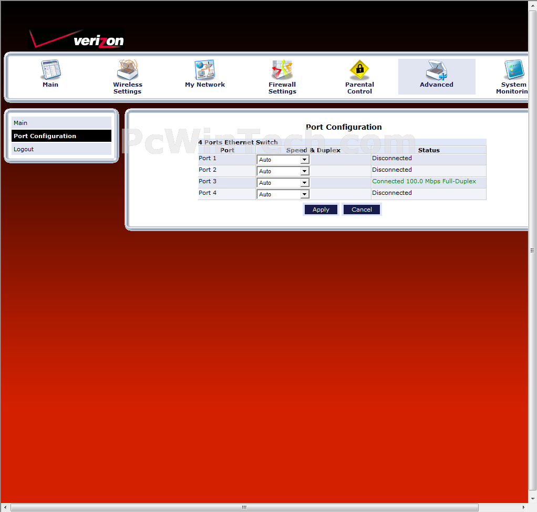The width and height of the screenshot is (537, 512).
Task: Open the Advanced section icon
Action: point(436,70)
